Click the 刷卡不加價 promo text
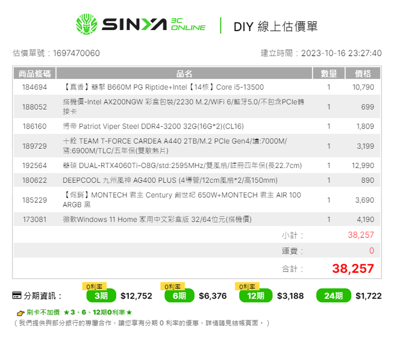Screen dimensions: 394x339 click(43, 312)
